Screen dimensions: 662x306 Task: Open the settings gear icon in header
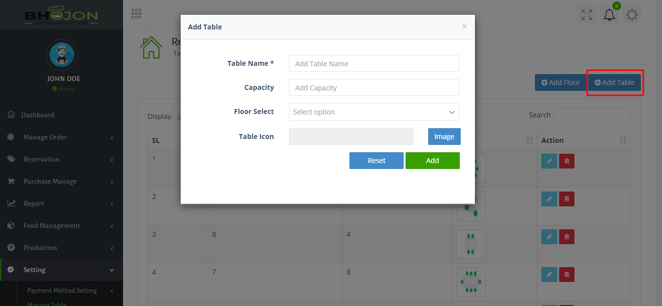pos(632,15)
